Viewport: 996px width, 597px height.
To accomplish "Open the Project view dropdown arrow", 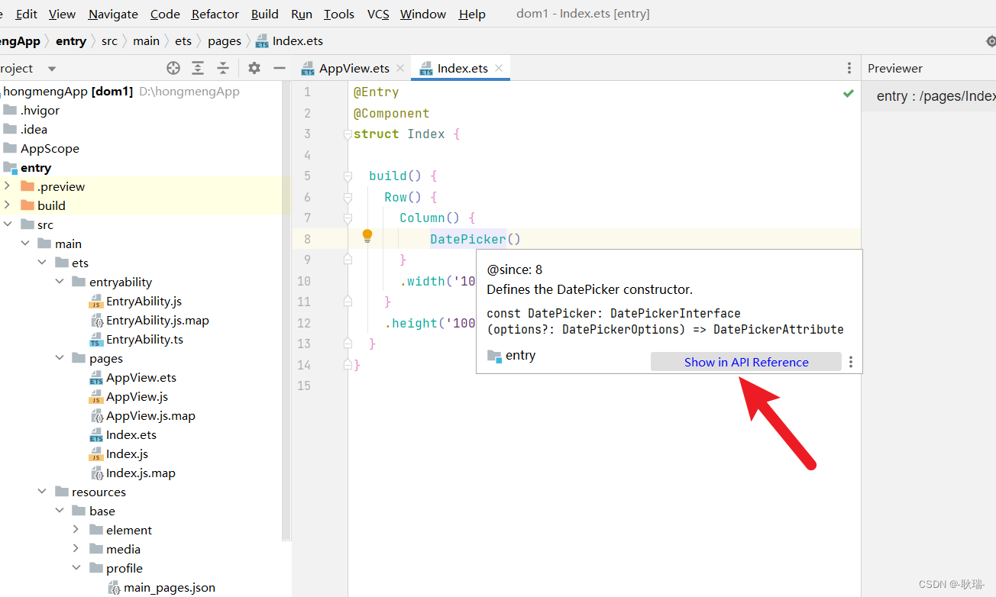I will point(52,69).
